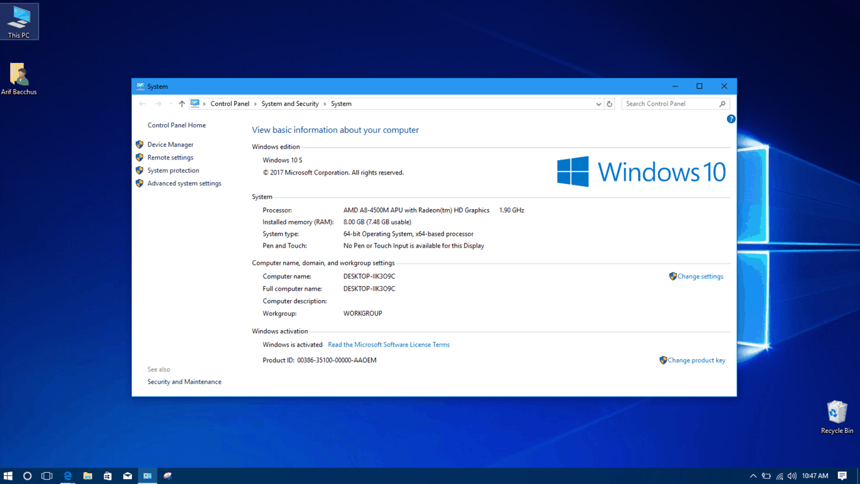Click the Windows Start button
This screenshot has width=860, height=484.
click(8, 476)
